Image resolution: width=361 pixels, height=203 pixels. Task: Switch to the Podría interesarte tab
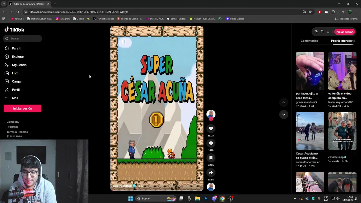[343, 41]
